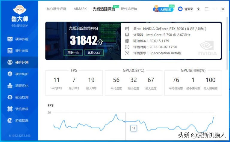Screen dimensions: 230x142
Task: Select 光线追踪评测 tab
Action: pos(104,9)
